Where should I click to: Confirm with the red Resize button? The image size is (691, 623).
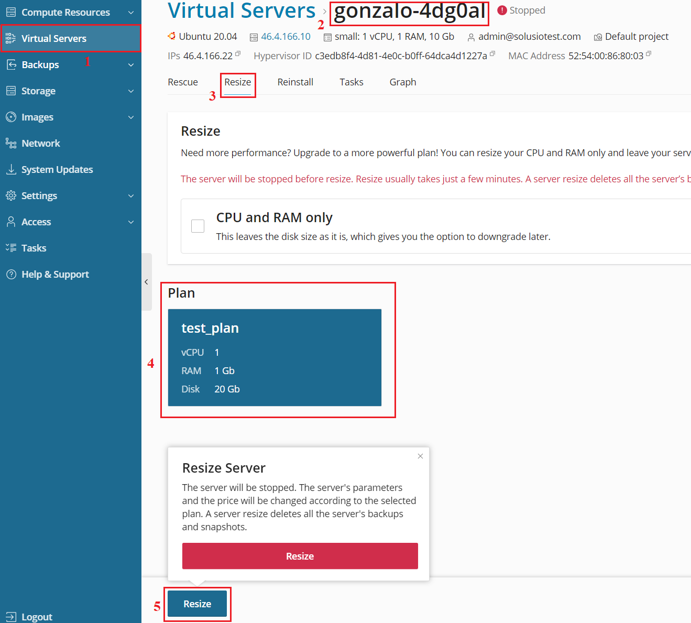300,556
